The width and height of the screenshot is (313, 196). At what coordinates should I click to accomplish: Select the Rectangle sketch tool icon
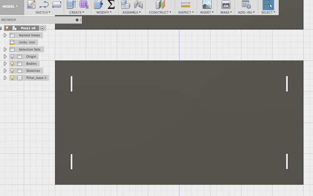[x=57, y=4]
